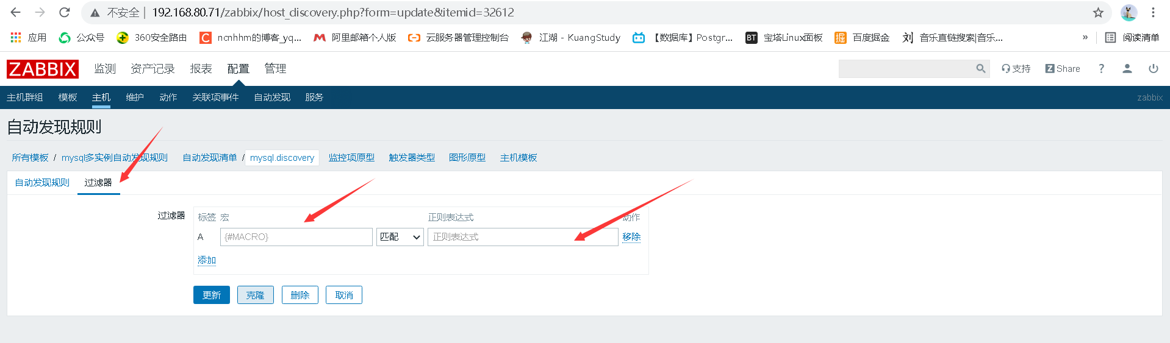Click the 更新 button

(x=212, y=295)
